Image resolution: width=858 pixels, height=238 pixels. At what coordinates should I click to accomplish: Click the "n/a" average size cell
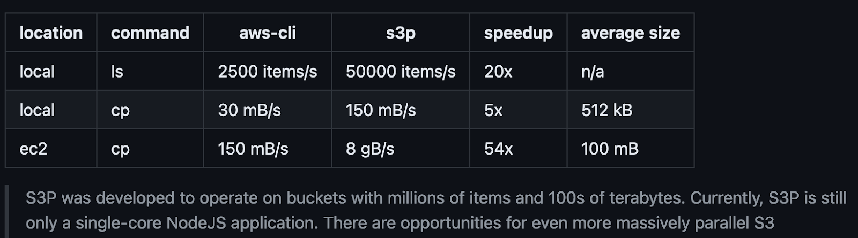tap(593, 72)
